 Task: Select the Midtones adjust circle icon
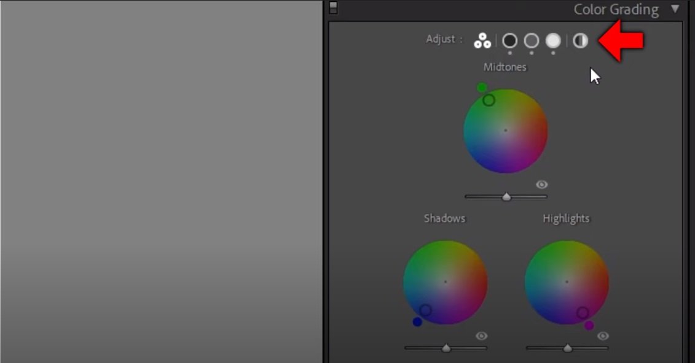(532, 41)
